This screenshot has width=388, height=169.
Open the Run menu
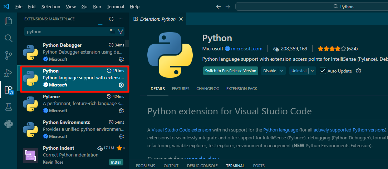[x=97, y=7]
